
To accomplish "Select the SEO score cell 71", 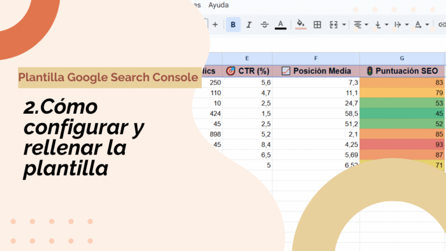I will coord(440,165).
